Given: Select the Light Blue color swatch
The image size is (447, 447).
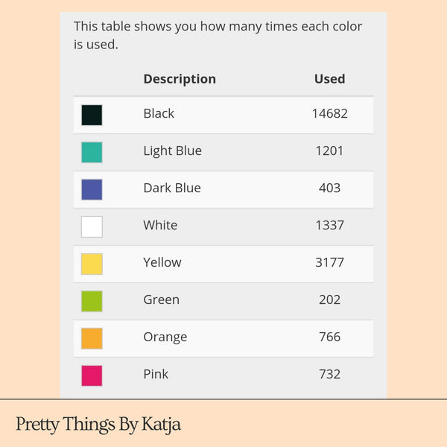Looking at the screenshot, I should pyautogui.click(x=92, y=152).
